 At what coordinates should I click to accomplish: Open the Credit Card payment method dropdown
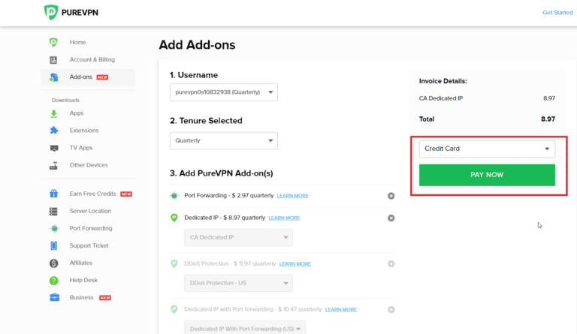(x=486, y=149)
